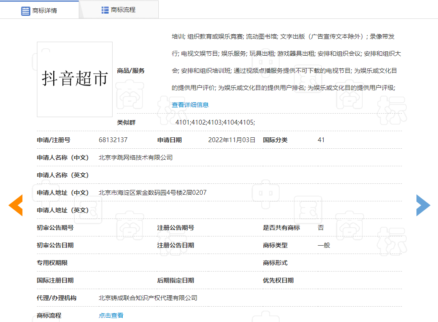Click the 点击查看 link for 商标流程

(111, 315)
